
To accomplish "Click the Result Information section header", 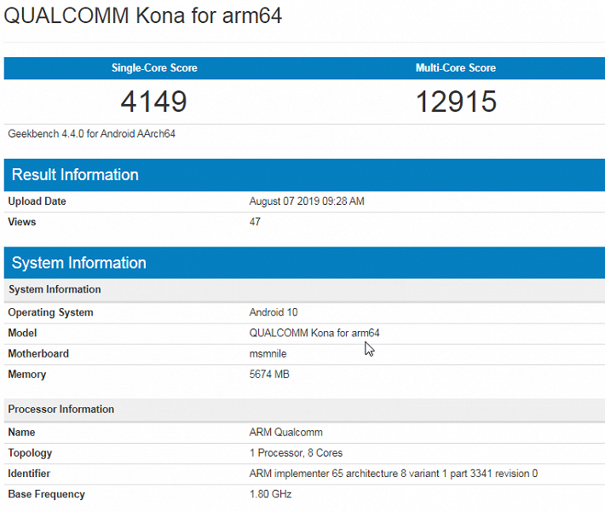I will click(x=75, y=175).
